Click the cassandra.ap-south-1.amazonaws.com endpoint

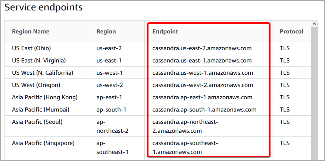(204, 109)
